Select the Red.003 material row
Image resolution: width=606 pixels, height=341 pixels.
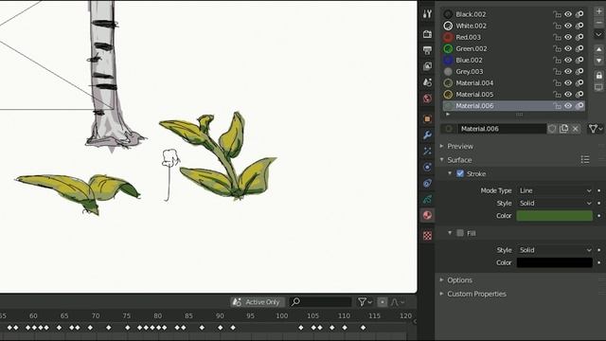[x=513, y=37]
